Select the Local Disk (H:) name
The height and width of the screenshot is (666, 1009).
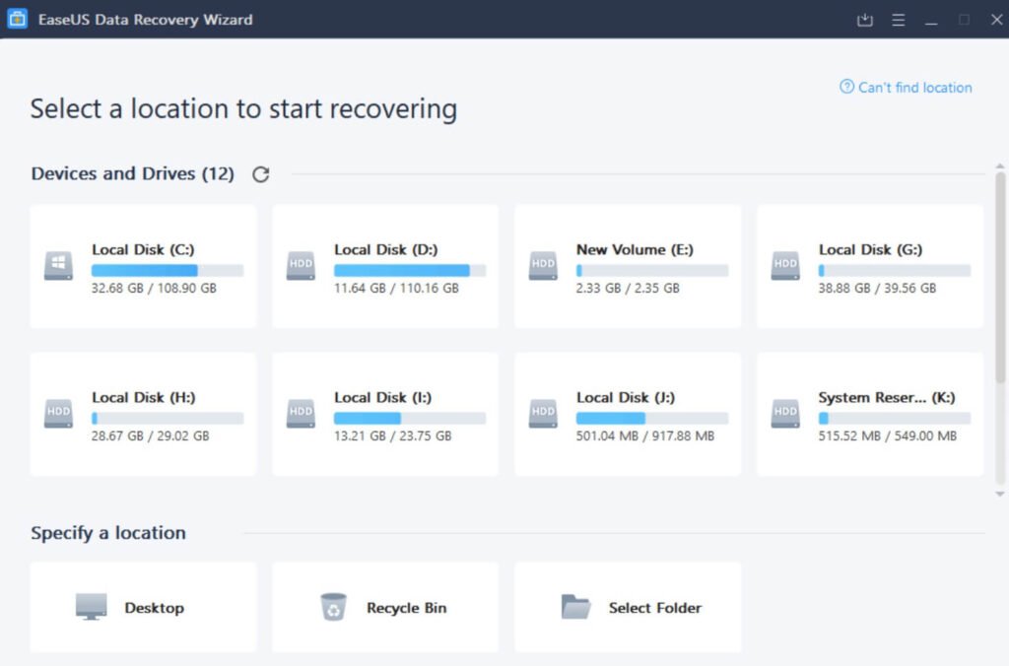coord(144,398)
